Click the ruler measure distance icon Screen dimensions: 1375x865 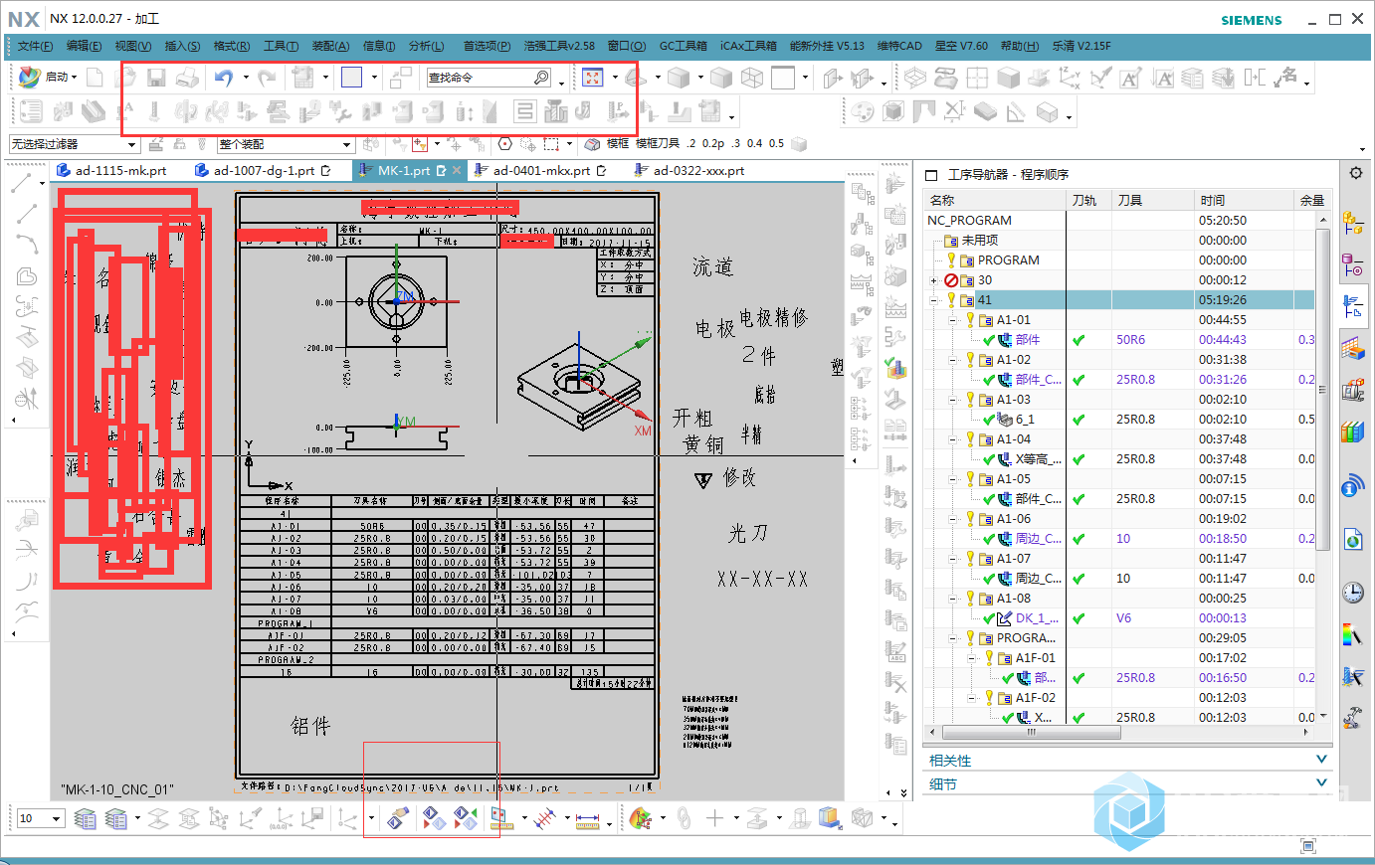[x=588, y=819]
